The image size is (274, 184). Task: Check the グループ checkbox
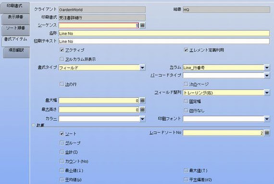(62, 143)
